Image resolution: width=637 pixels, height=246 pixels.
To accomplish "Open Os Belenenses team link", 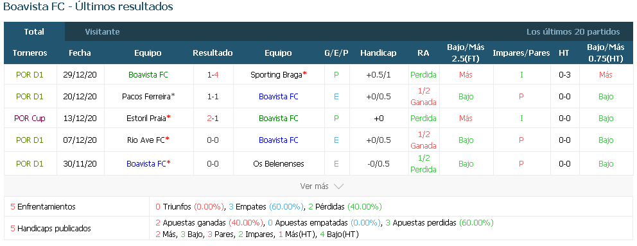I will (x=278, y=164).
